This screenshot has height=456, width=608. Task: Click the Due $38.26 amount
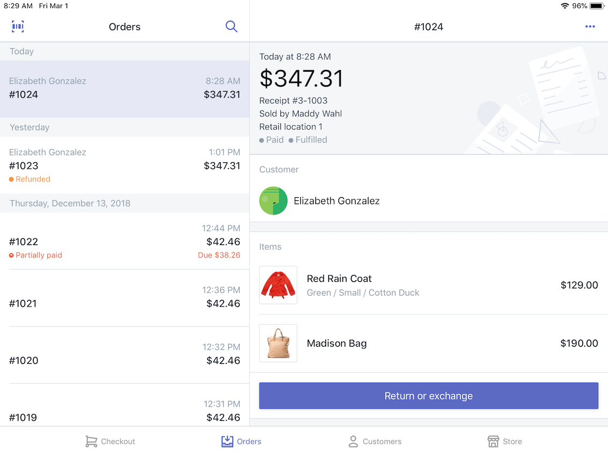(x=219, y=255)
